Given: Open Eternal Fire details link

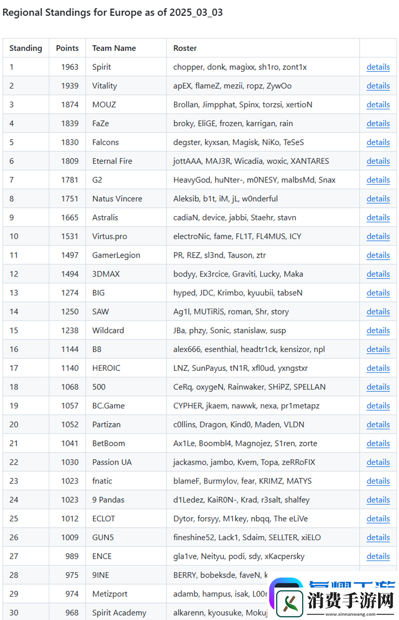Looking at the screenshot, I should pyautogui.click(x=378, y=161).
